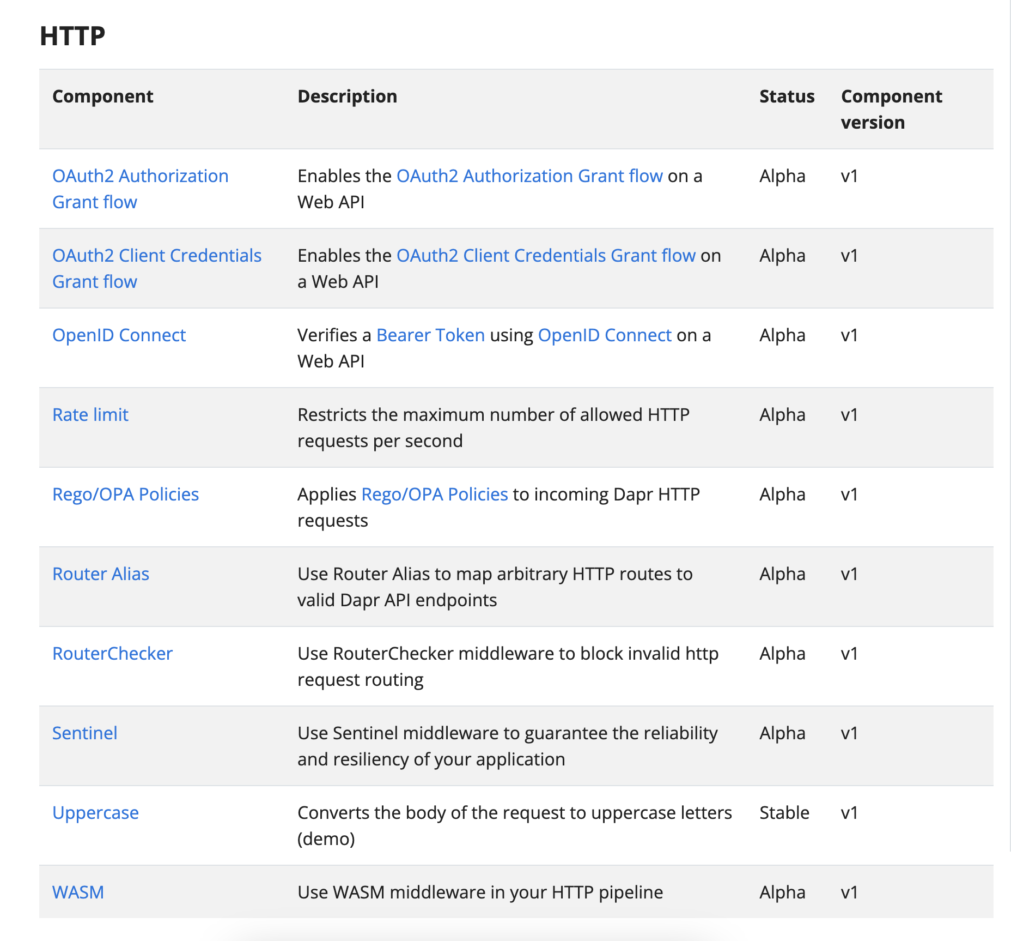Click the Description column header
This screenshot has height=941, width=1011.
pos(347,96)
